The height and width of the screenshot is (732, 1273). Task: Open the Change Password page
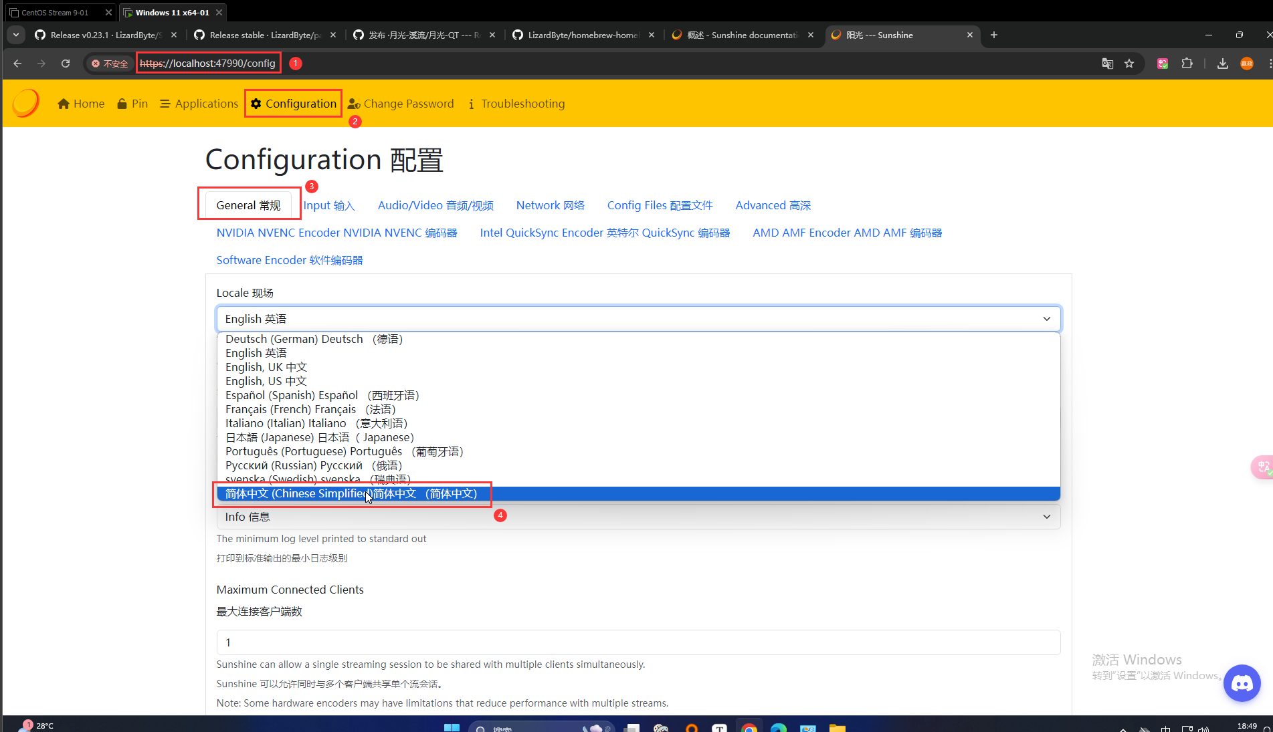401,104
